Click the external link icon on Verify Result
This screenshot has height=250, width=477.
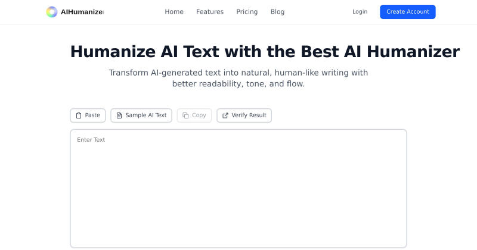pos(225,115)
